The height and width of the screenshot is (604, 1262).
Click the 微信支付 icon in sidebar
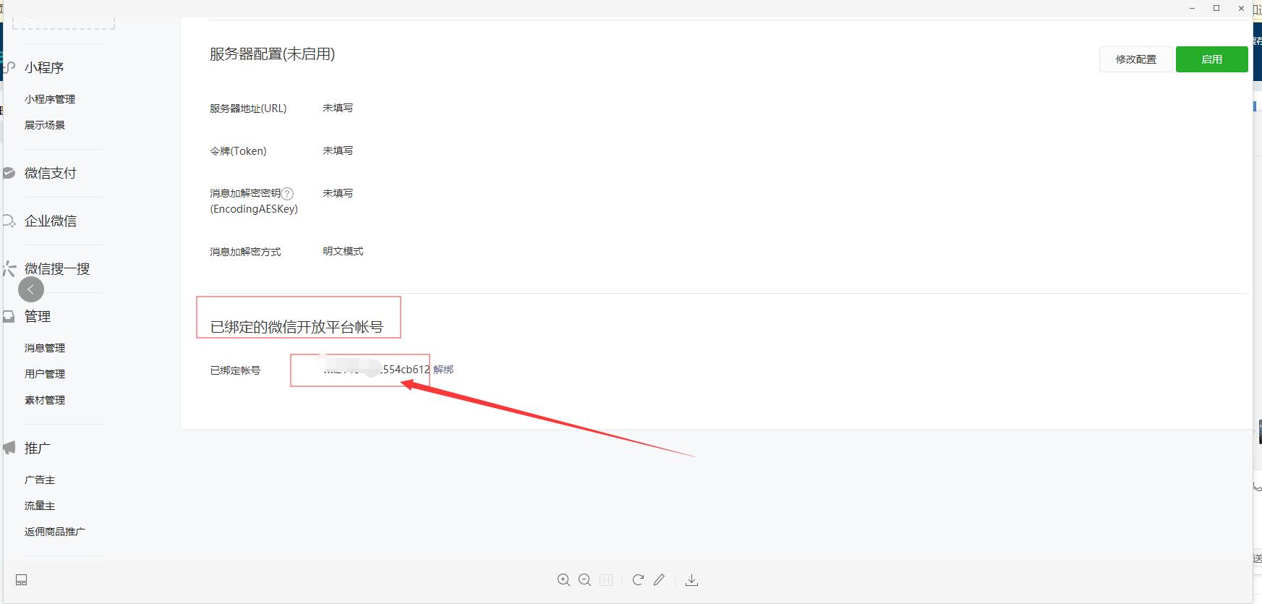9,174
